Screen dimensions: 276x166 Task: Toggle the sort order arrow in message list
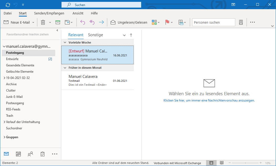click(x=131, y=35)
